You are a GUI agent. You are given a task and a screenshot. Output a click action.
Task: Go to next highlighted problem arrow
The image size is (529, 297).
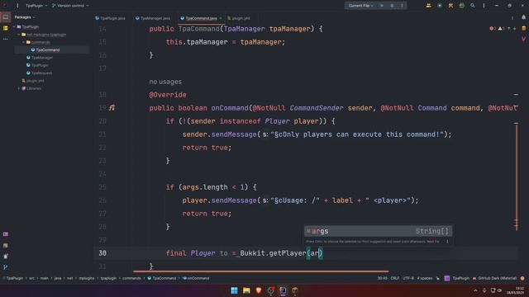point(514,29)
